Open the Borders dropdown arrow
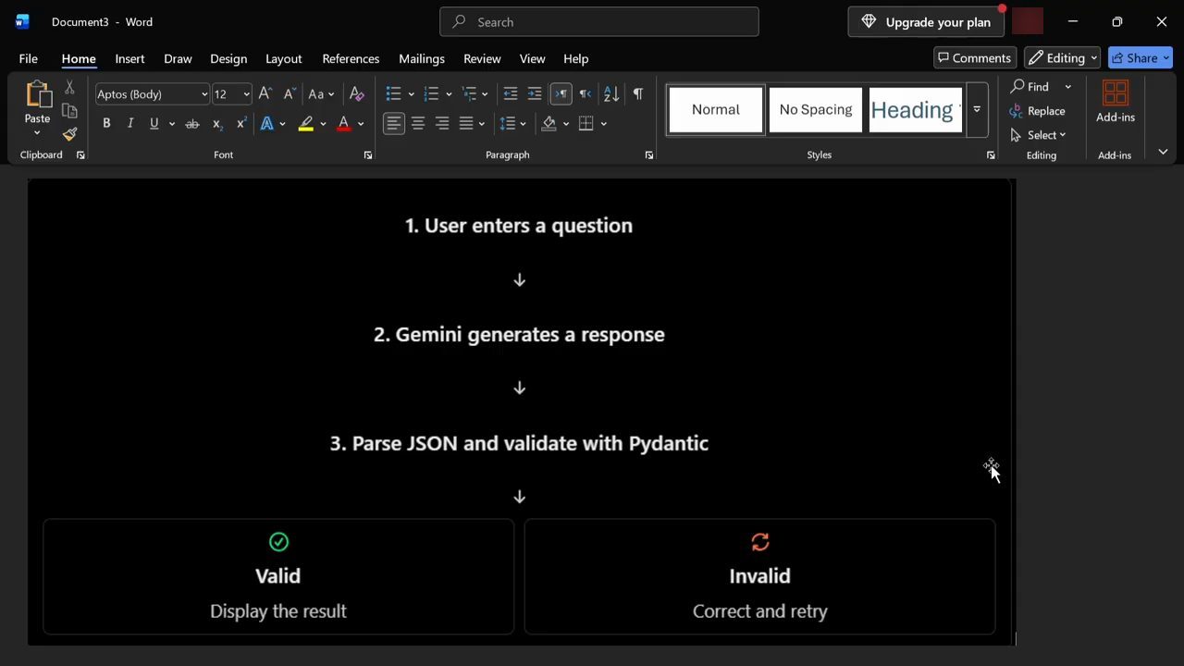1184x666 pixels. coord(604,123)
